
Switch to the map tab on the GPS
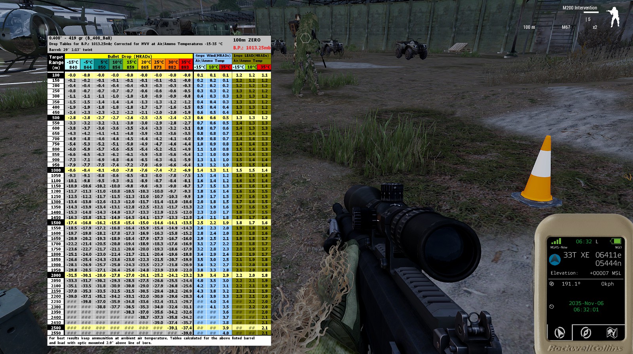tap(612, 333)
